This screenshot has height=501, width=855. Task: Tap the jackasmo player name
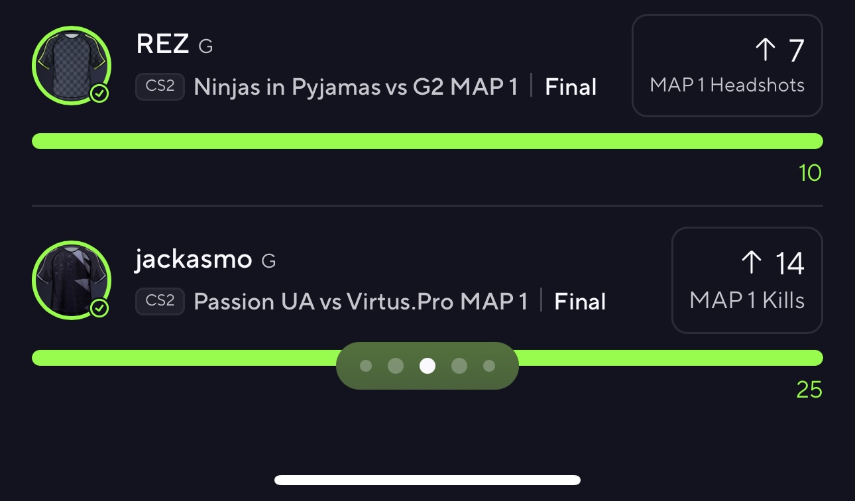coord(194,260)
